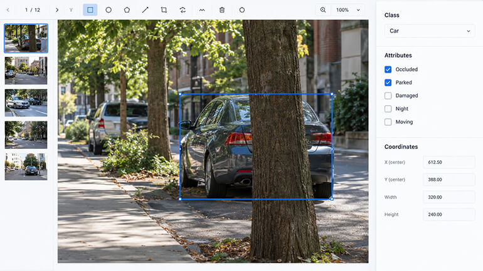Screen dimensions: 483x271
Task: Click the X (center) field showing 612.50
Action: pos(449,162)
